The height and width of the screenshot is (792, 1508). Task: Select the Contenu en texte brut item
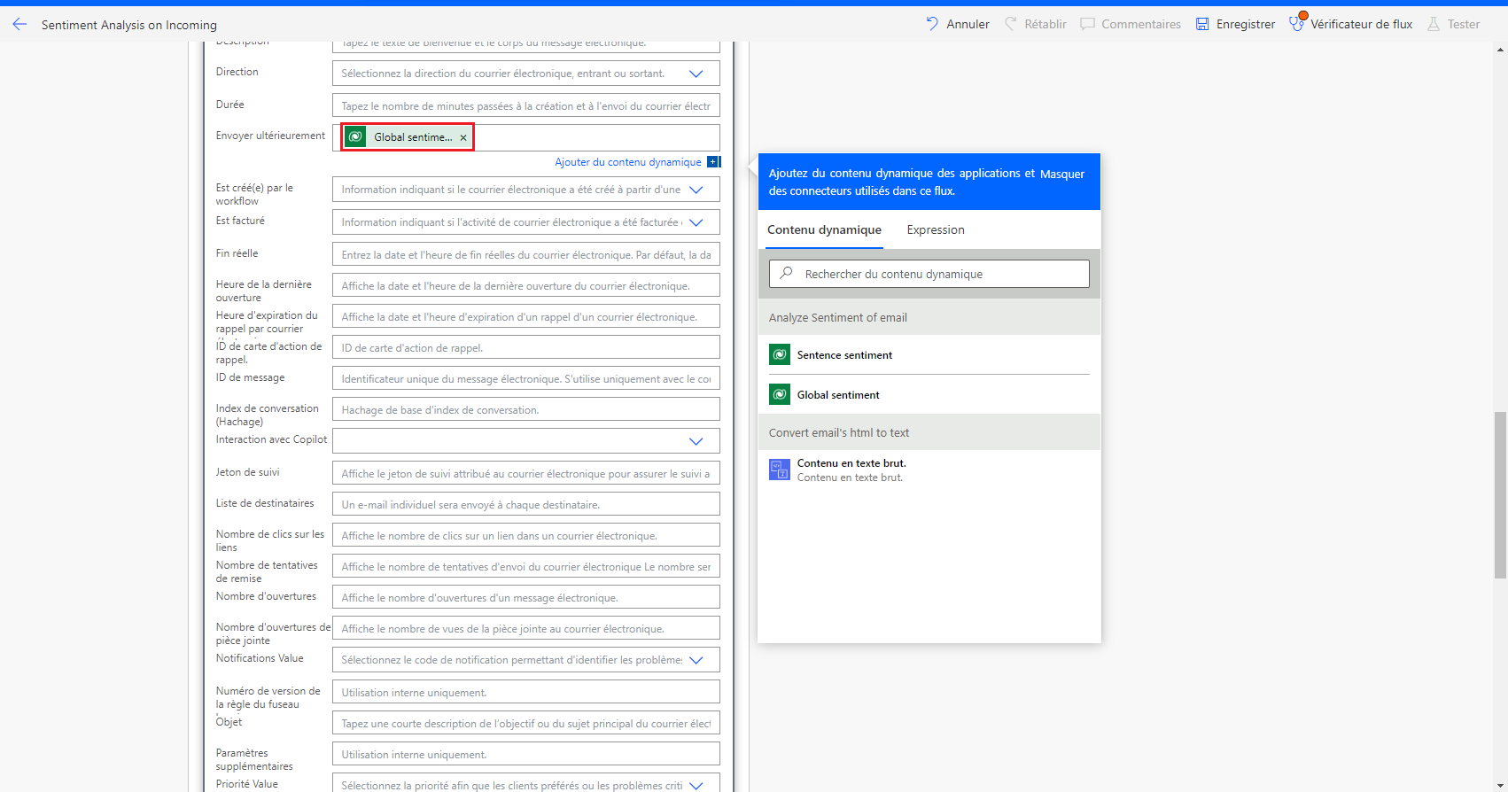(x=929, y=470)
